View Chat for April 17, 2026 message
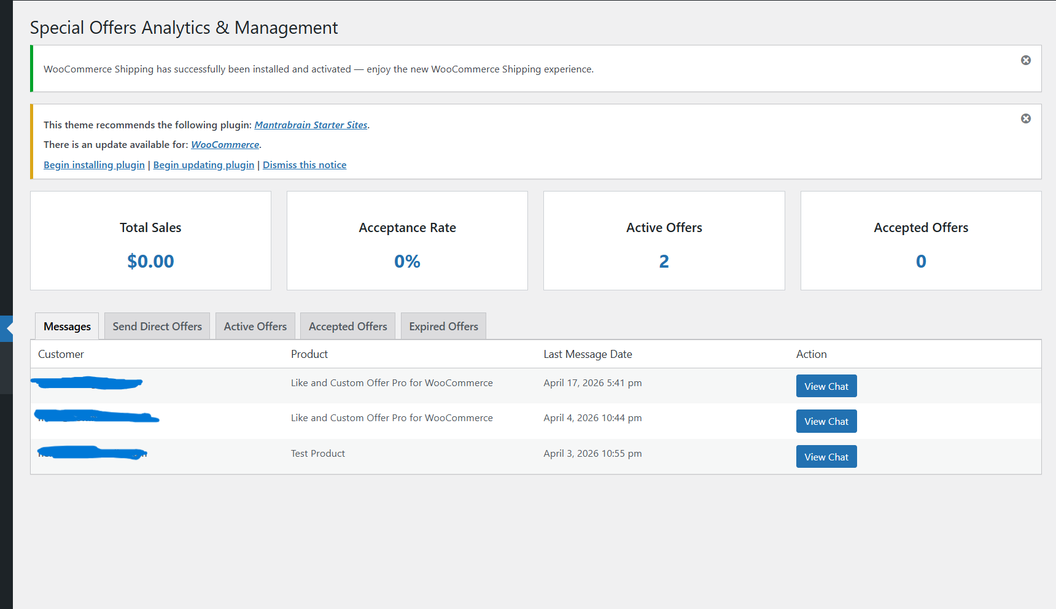Screen dimensions: 1056x609 826,386
